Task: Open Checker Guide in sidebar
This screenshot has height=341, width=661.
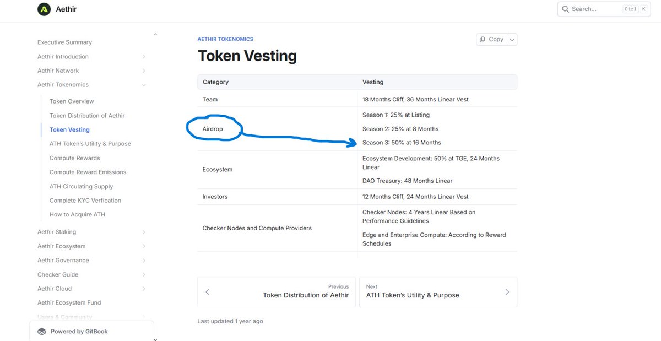Action: tap(58, 274)
